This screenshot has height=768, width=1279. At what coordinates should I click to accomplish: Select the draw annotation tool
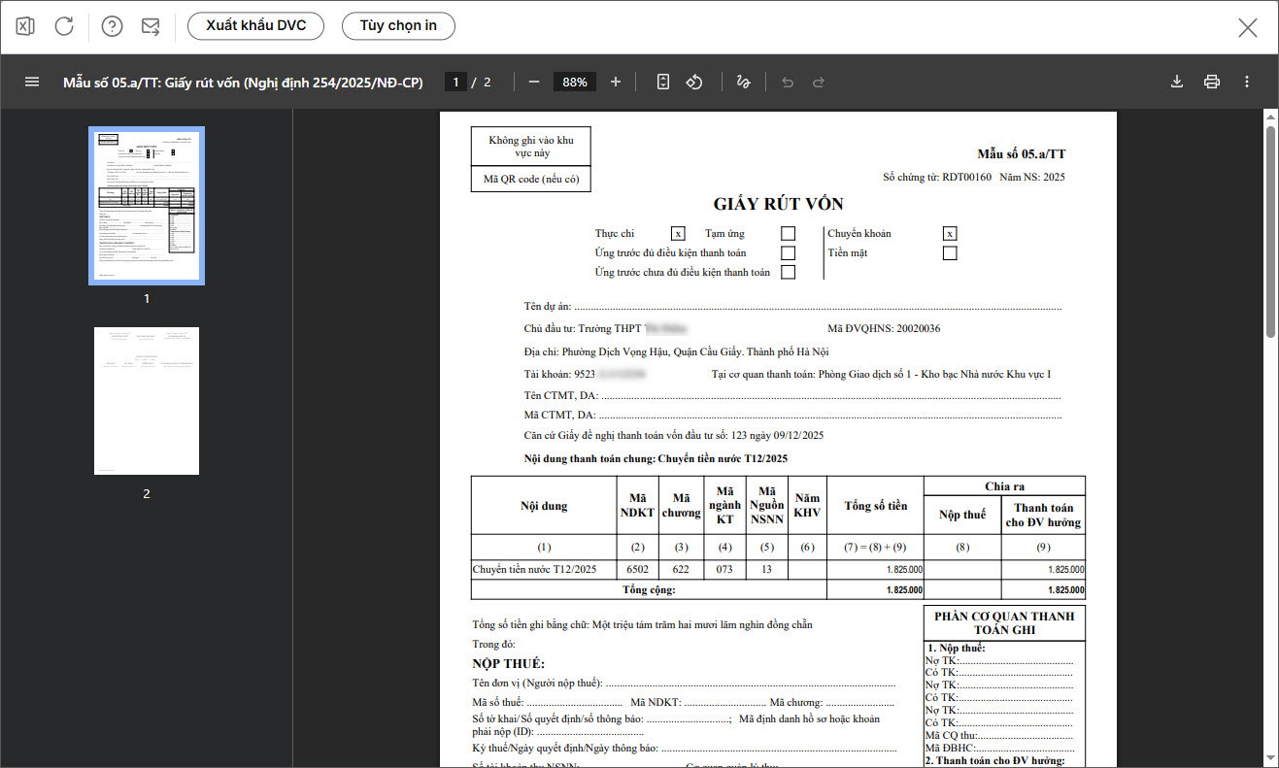point(744,83)
